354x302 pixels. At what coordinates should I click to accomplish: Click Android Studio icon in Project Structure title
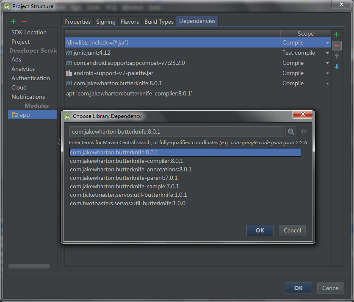[x=7, y=6]
